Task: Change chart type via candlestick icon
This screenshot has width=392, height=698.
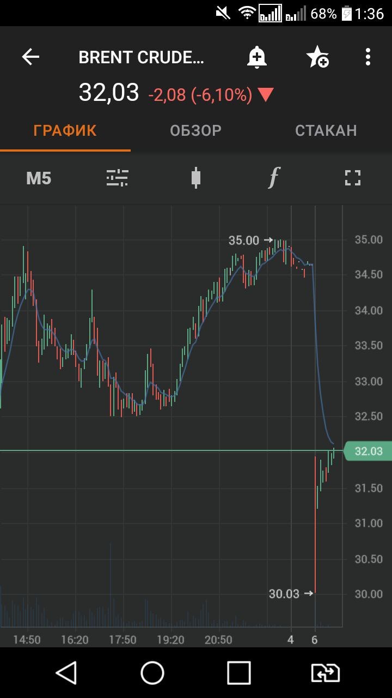Action: 196,178
